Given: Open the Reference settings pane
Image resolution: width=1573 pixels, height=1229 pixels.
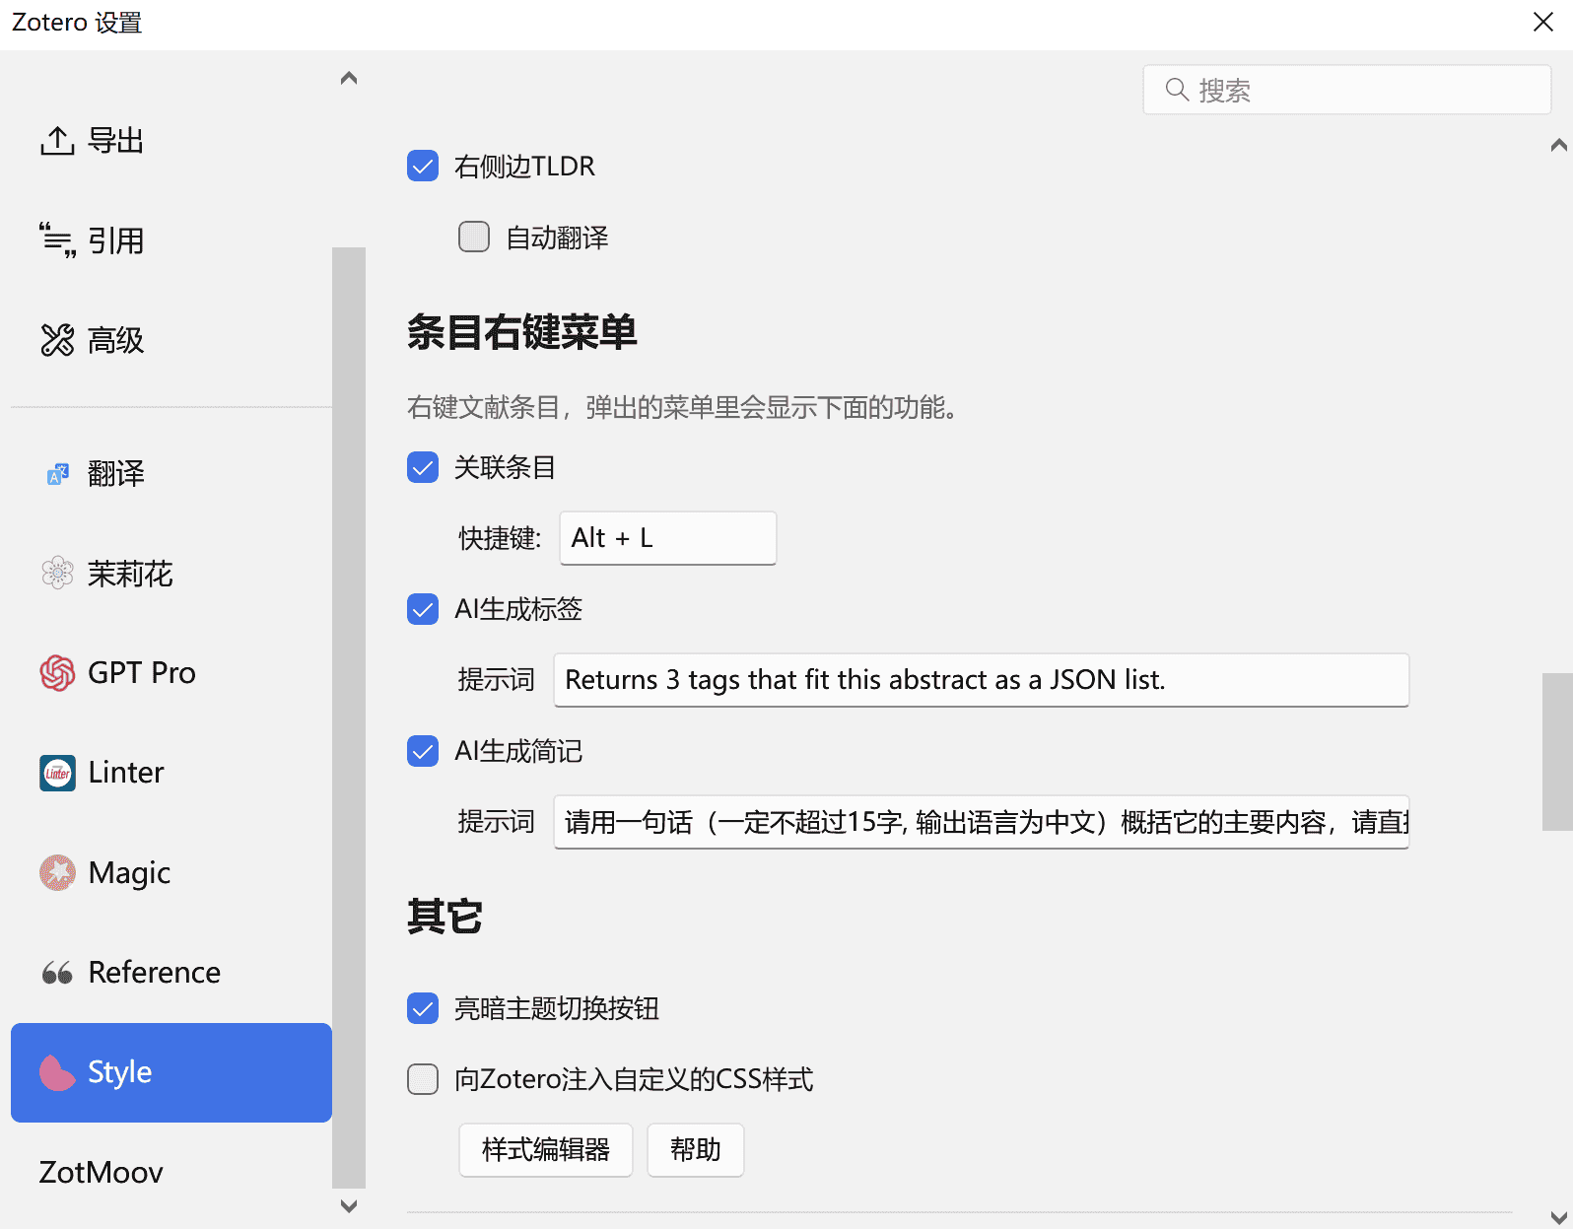Looking at the screenshot, I should 171,973.
